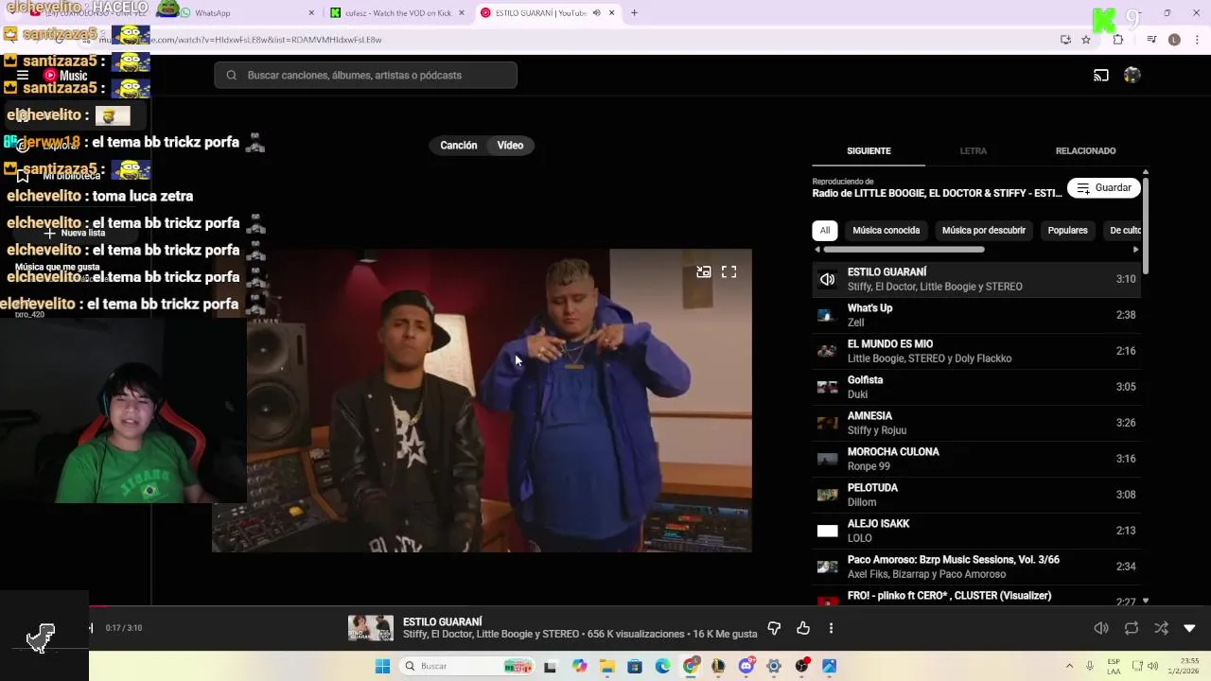1211x681 pixels.
Task: Select the Música conocida chip
Action: coord(886,231)
